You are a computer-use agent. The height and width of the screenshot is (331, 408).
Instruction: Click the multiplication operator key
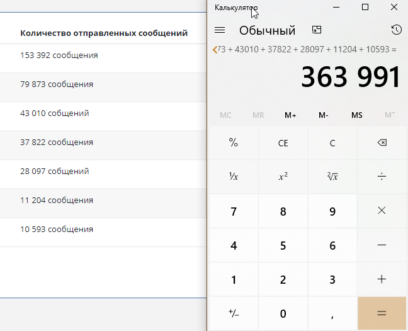tap(382, 211)
